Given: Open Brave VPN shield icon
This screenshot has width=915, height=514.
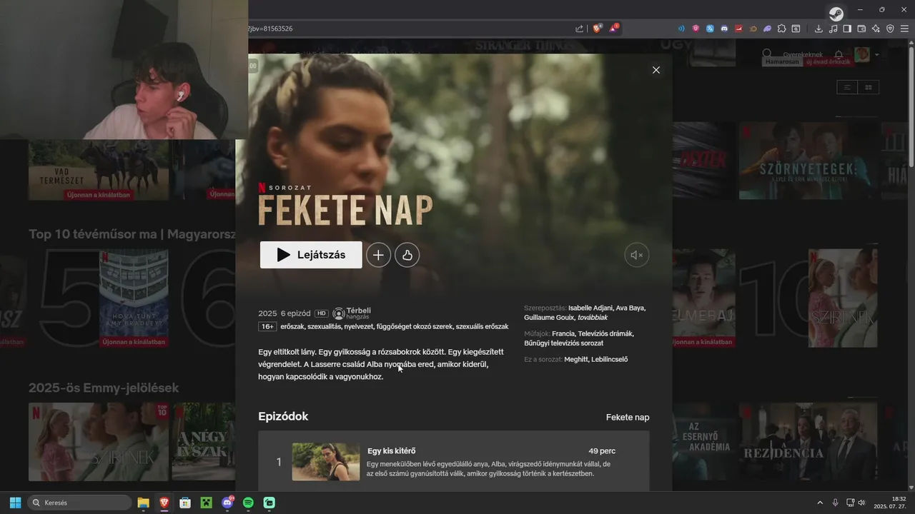Looking at the screenshot, I should [x=890, y=29].
